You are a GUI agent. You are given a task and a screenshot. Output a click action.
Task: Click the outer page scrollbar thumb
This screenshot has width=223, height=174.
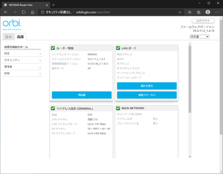[x=221, y=77]
